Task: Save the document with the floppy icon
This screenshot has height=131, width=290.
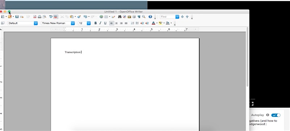Action: click(x=17, y=17)
